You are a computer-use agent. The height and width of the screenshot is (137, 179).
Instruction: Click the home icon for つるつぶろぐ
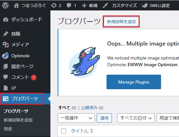(16, 5)
